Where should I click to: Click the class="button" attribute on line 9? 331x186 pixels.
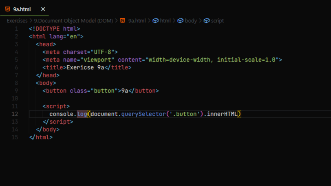click(x=94, y=91)
